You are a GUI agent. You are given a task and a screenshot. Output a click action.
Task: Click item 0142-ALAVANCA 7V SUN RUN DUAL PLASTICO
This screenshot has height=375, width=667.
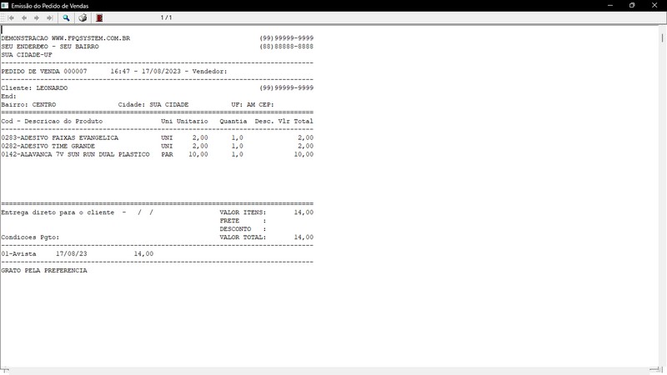click(x=75, y=154)
